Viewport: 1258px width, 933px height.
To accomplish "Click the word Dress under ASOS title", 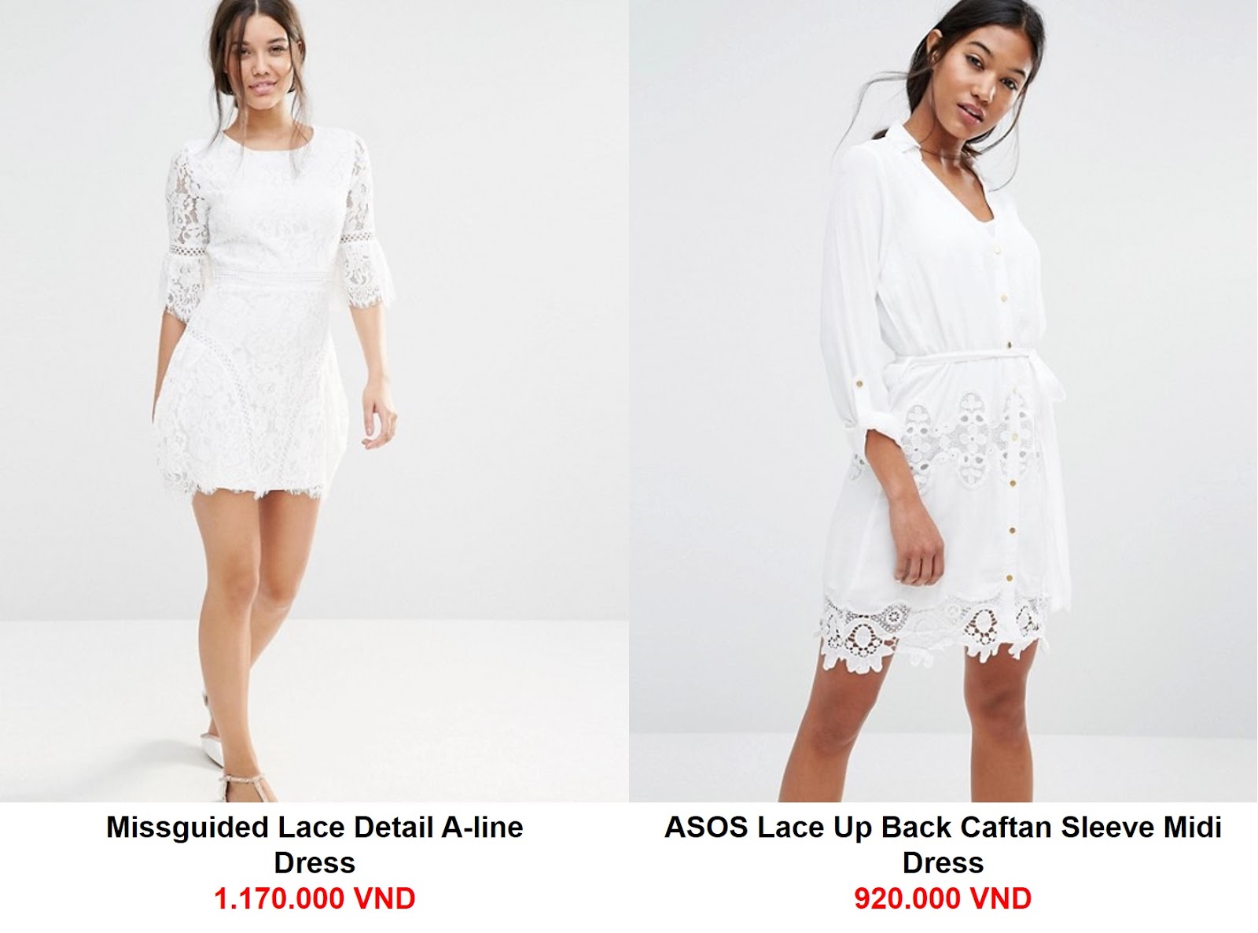I will click(x=943, y=863).
